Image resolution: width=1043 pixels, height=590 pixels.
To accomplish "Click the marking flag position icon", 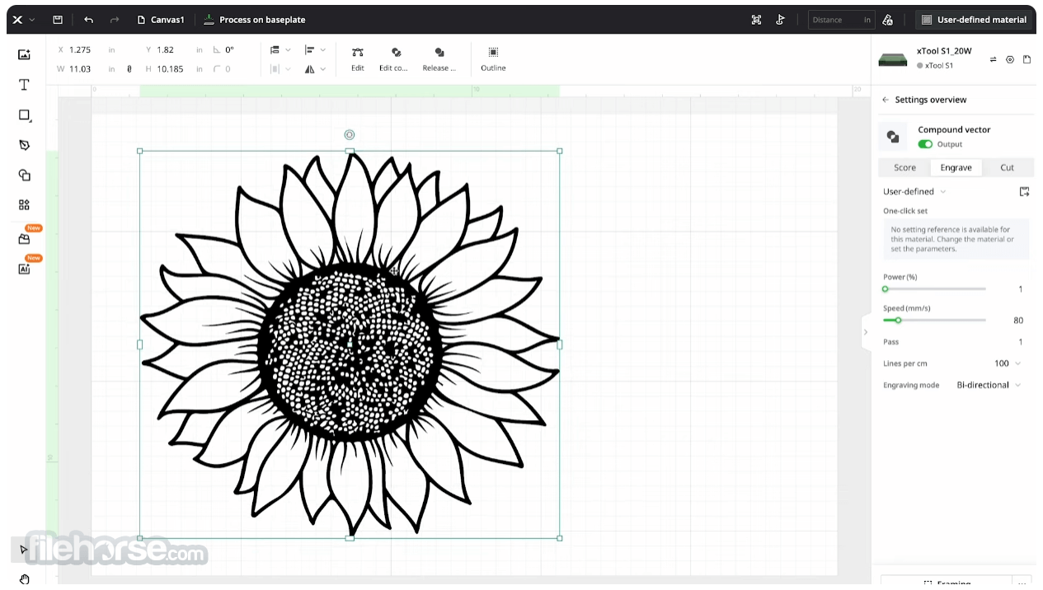I will pos(780,20).
